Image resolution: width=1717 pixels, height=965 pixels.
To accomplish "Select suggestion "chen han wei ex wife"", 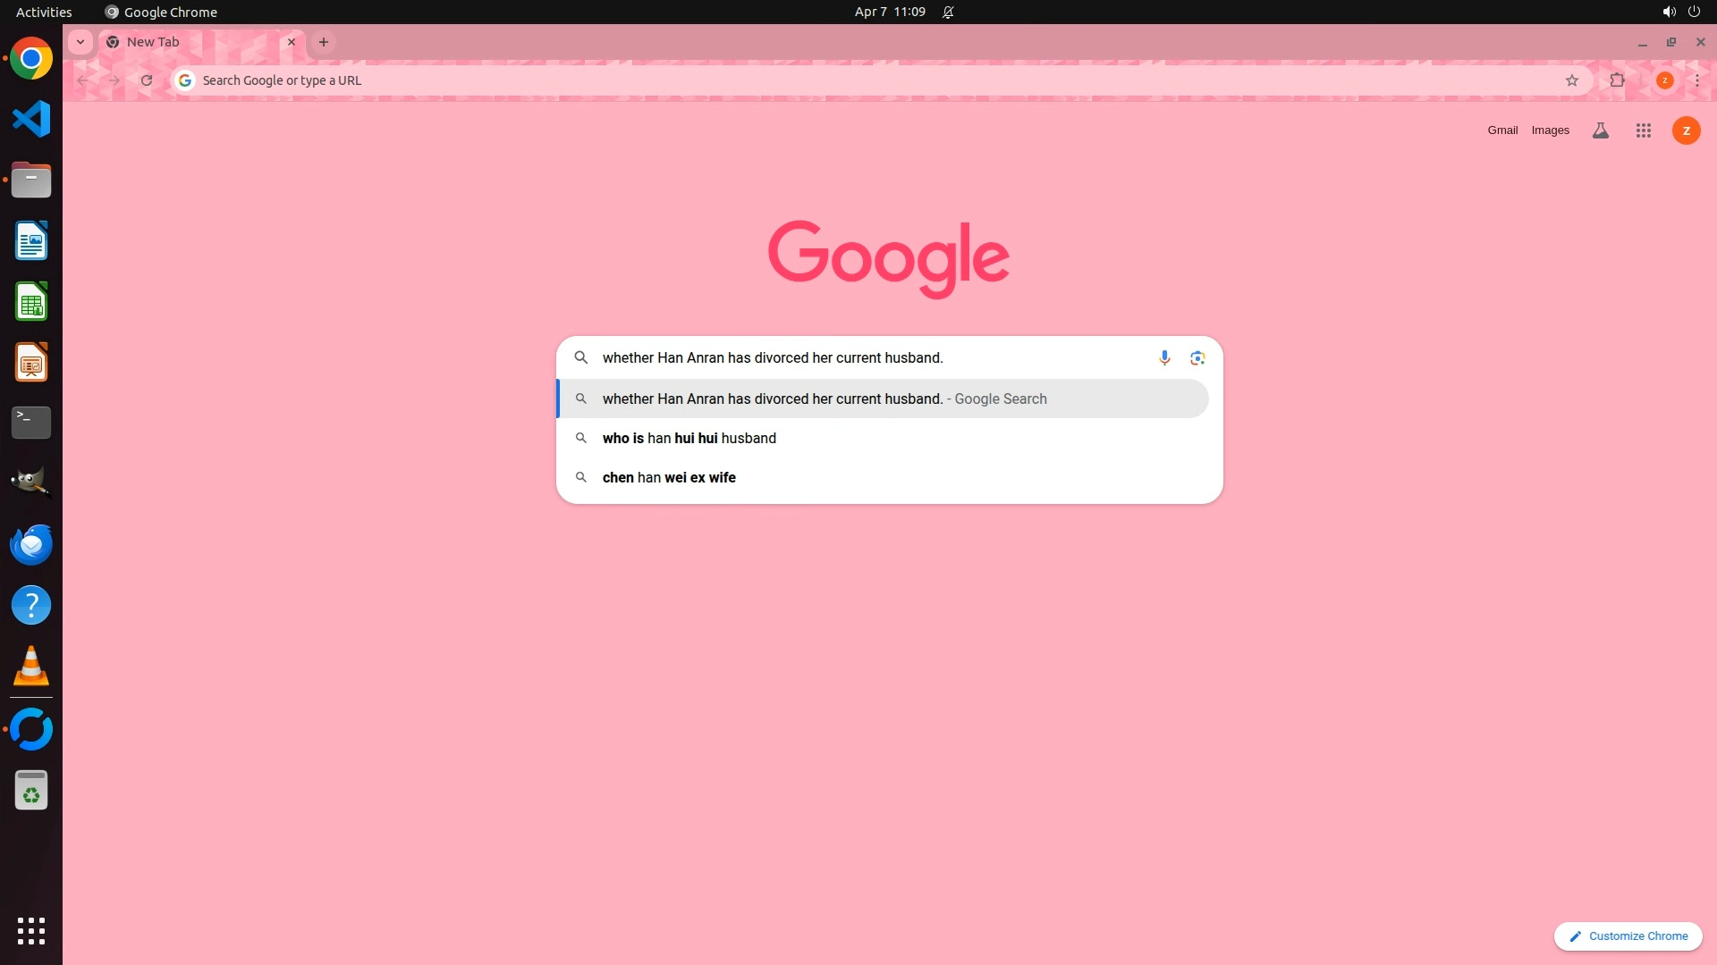I will click(669, 477).
